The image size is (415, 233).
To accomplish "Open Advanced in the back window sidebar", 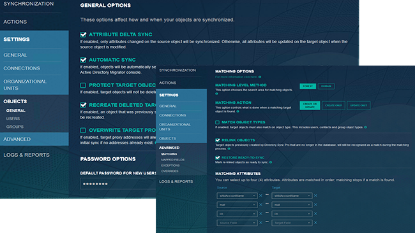I will pyautogui.click(x=17, y=139).
